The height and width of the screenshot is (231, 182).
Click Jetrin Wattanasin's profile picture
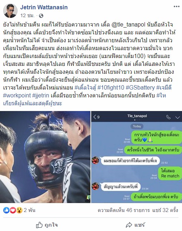click(x=10, y=11)
